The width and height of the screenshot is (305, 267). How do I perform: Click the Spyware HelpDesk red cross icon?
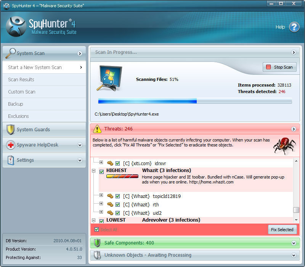point(11,145)
